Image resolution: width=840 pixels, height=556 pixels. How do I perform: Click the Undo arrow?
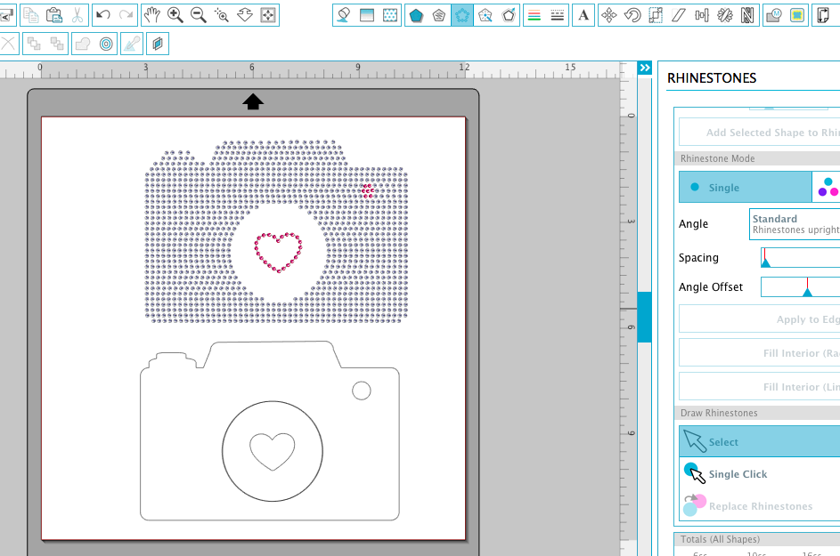[102, 14]
